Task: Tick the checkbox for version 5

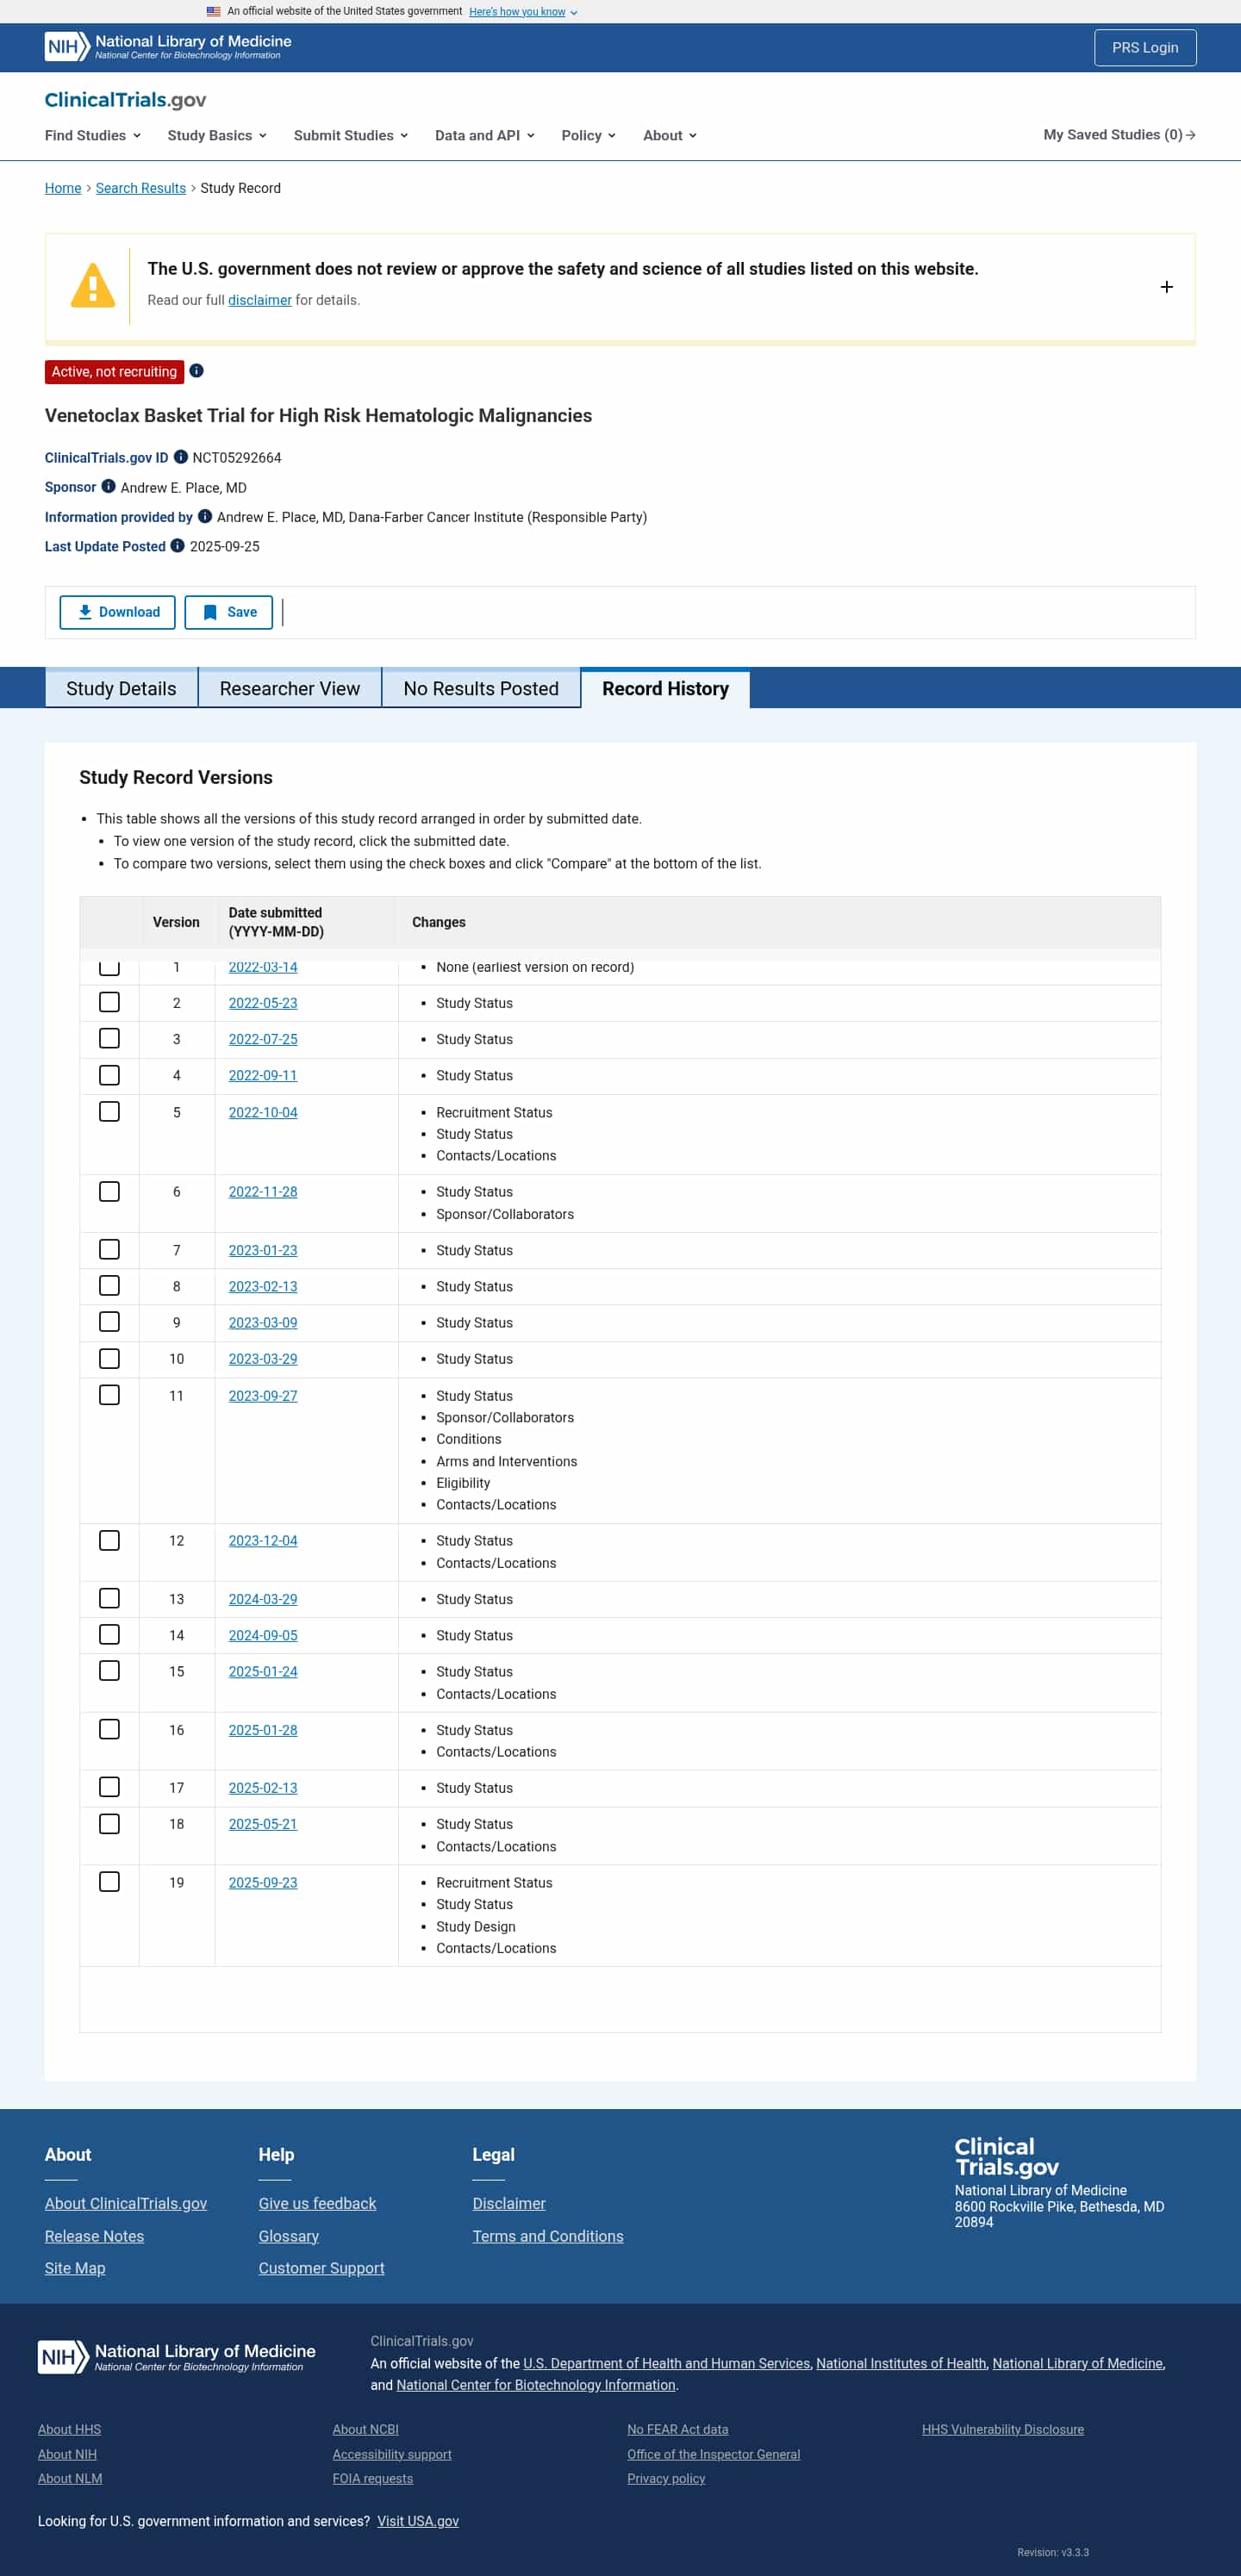Action: [x=110, y=1112]
